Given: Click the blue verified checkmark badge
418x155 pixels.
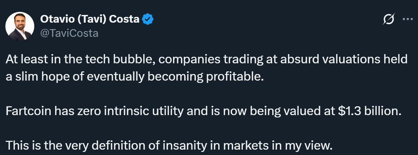Looking at the screenshot, I should 147,19.
